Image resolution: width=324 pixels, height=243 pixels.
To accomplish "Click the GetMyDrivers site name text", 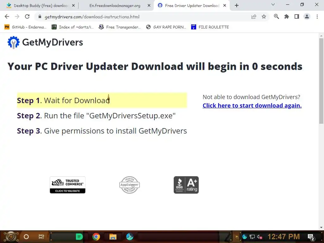I will (x=53, y=42).
